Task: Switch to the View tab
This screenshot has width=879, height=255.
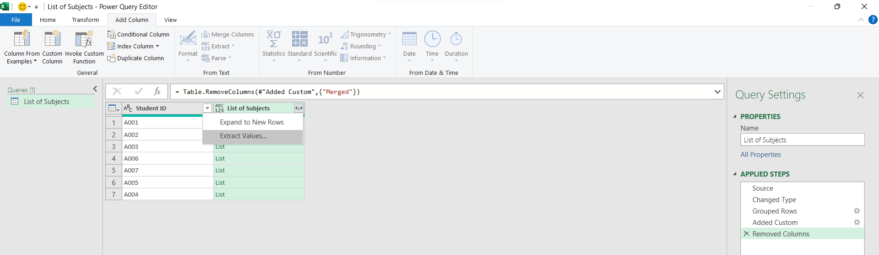Action: pyautogui.click(x=170, y=20)
